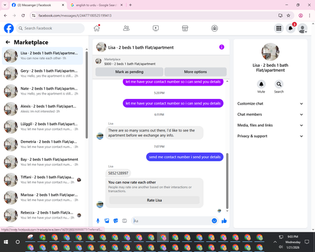Bookmark this page star icon
Image resolution: width=315 pixels, height=252 pixels.
(289, 16)
